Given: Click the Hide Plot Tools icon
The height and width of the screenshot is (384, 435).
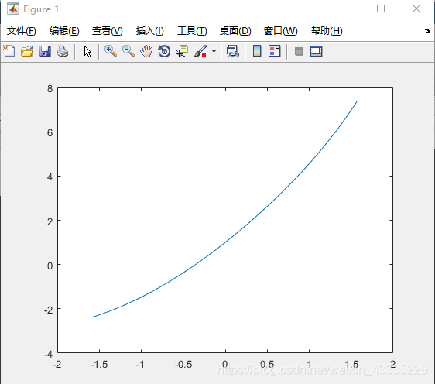Looking at the screenshot, I should (x=299, y=51).
